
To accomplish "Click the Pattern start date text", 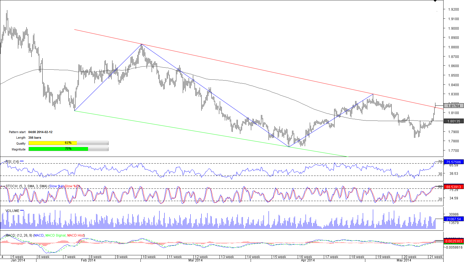I will [40, 132].
